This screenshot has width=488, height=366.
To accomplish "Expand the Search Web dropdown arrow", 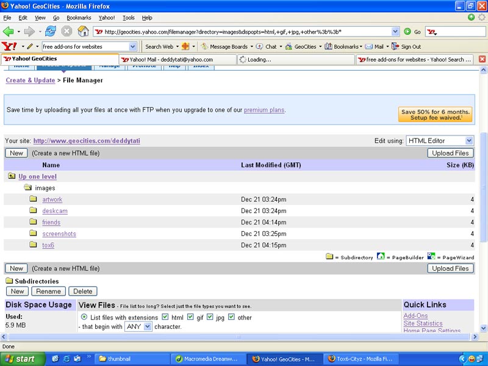I will [178, 47].
